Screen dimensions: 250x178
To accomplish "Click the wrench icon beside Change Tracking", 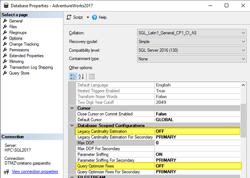I will pyautogui.click(x=5, y=44).
